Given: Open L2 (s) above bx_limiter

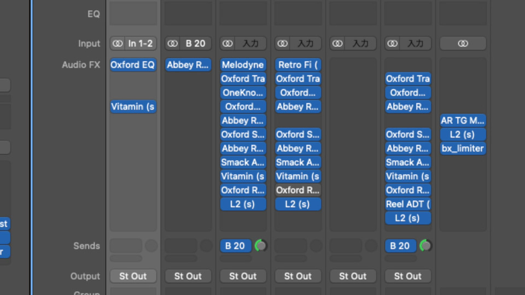Looking at the screenshot, I should pyautogui.click(x=463, y=134).
